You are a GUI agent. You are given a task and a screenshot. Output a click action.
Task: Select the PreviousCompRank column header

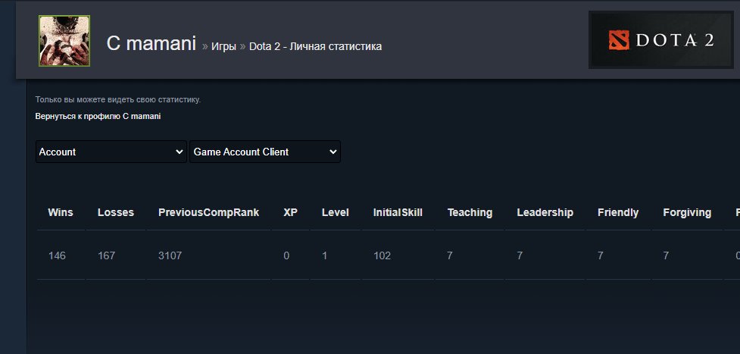[208, 213]
